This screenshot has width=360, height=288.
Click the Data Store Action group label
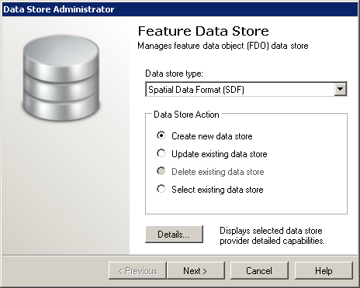186,115
